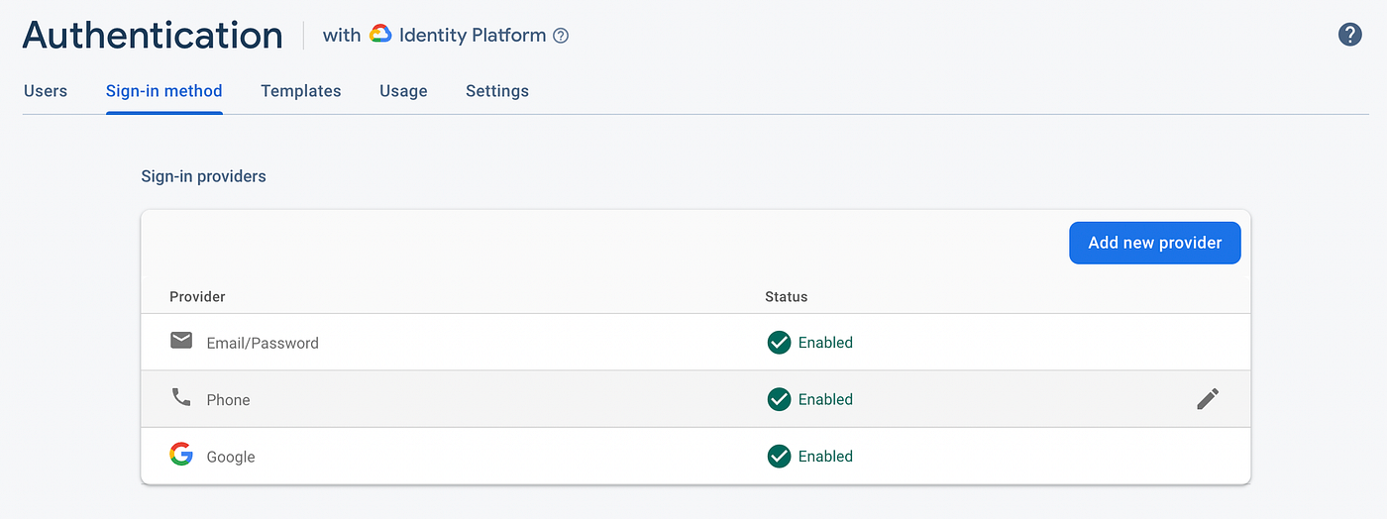
Task: Click Email/Password enabled green checkmark icon
Action: tap(779, 343)
